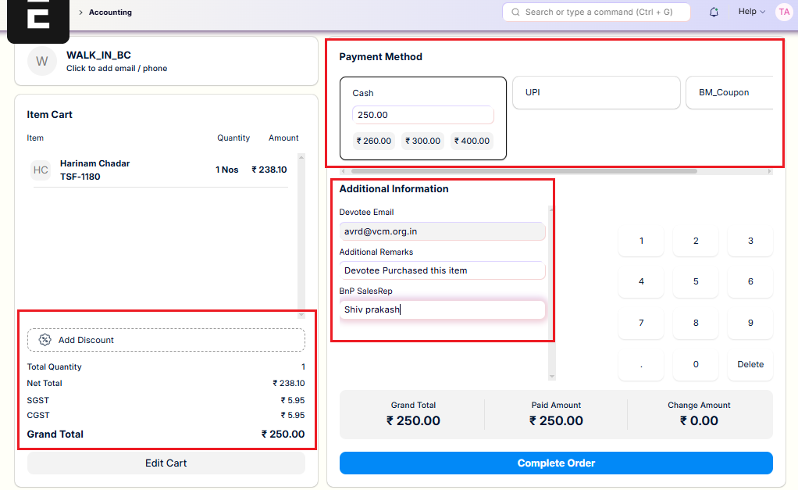798x490 pixels.
Task: Open the TA user avatar menu
Action: point(783,12)
